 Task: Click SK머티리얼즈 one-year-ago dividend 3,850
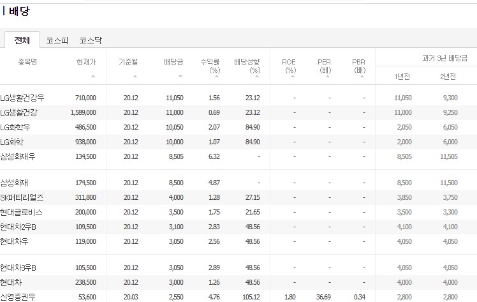pos(404,197)
